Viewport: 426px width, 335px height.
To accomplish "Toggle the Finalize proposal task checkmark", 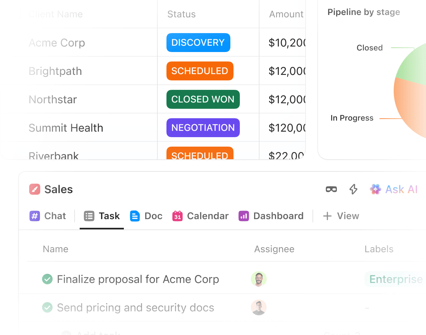I will [47, 279].
